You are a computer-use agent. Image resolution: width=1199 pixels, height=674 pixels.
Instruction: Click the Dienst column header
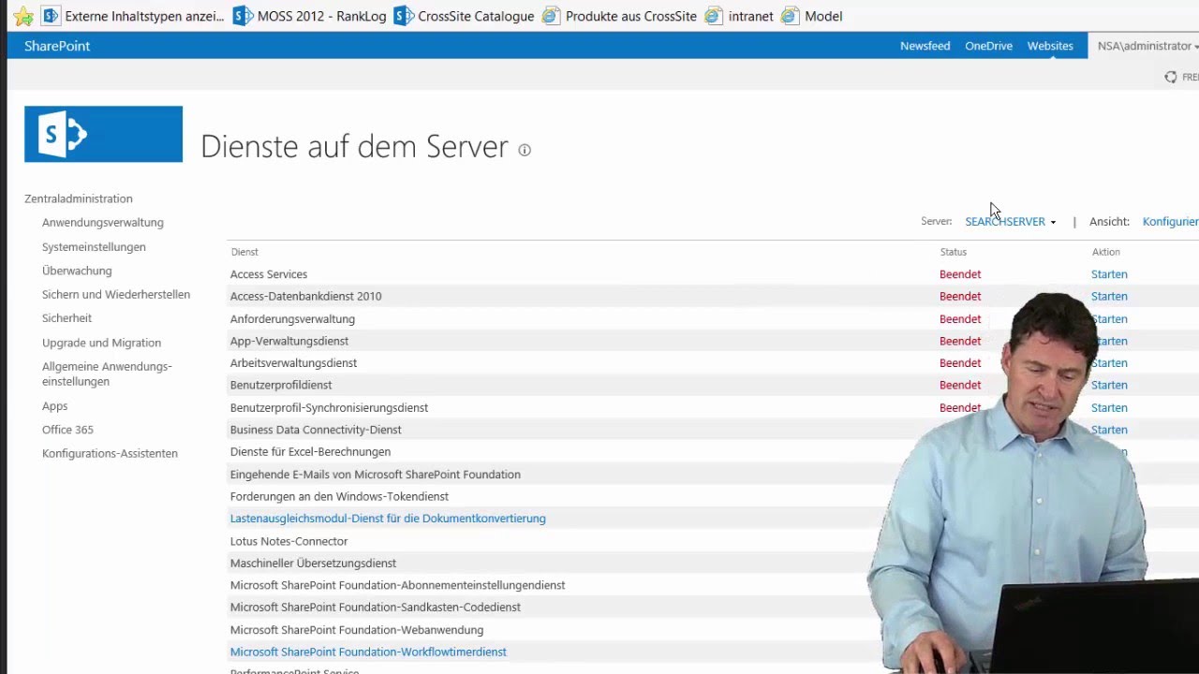click(x=244, y=252)
